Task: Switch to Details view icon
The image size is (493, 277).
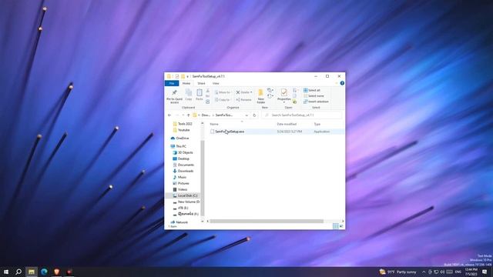Action: pyautogui.click(x=336, y=226)
